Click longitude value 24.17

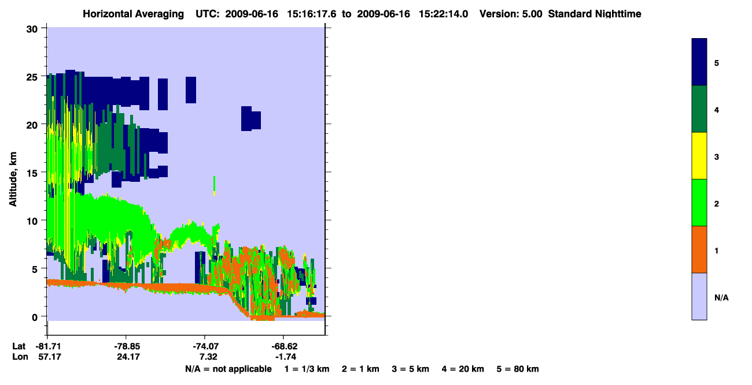pos(127,357)
